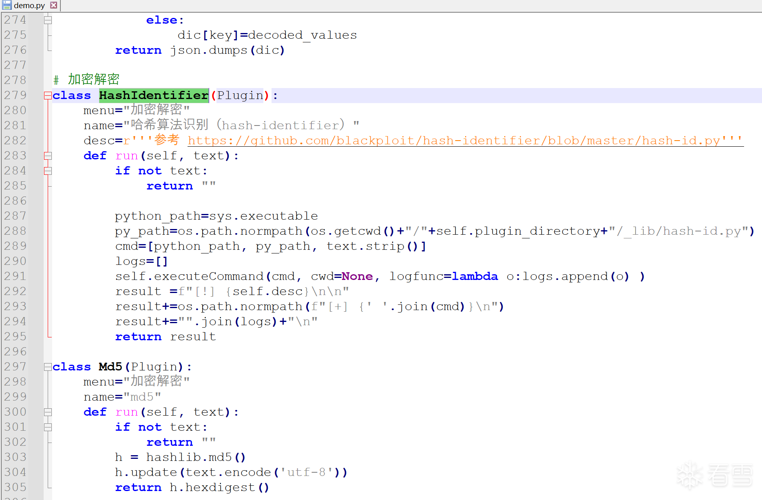
Task: Click '{self.desc}' on line 292
Action: 267,291
